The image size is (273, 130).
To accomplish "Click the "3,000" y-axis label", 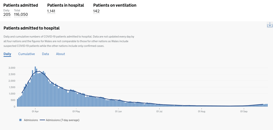I will click(12, 68).
